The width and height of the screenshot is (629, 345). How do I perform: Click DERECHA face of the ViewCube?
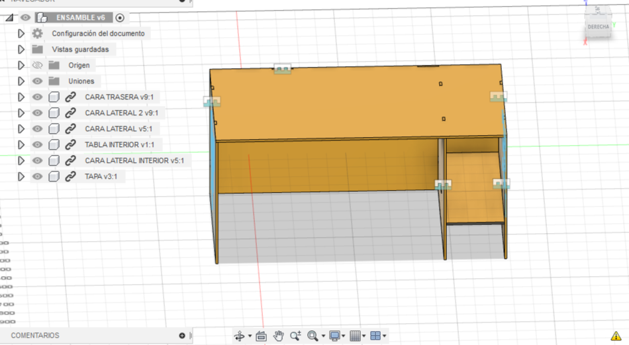click(x=598, y=27)
